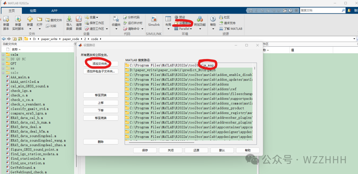Screen dimensions: 358x174
Task: Open 预设 (Preferences) gear icon
Action: click(x=176, y=17)
